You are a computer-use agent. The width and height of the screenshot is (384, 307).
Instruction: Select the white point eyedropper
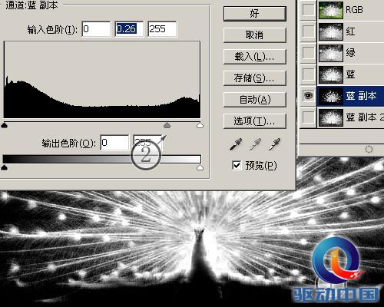[274, 144]
